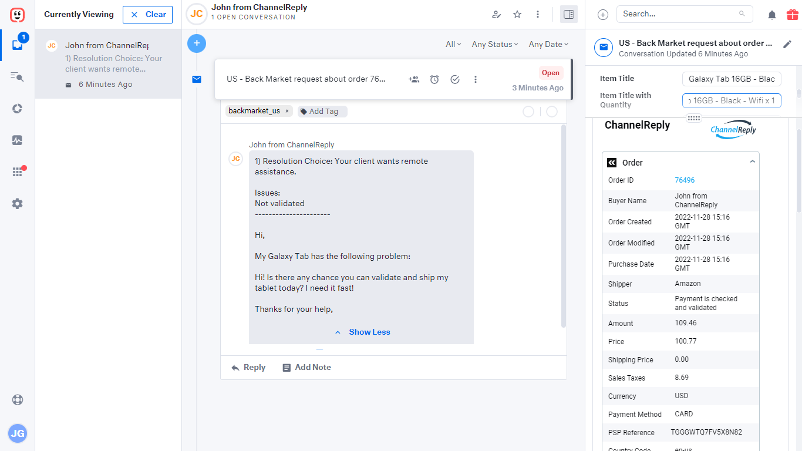Image resolution: width=802 pixels, height=451 pixels.
Task: Click the Re:amaze logo icon
Action: pos(17,15)
